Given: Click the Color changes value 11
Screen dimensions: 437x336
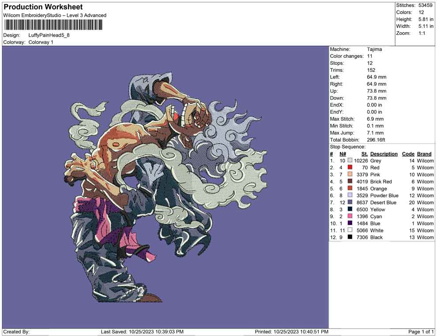Looking at the screenshot, I should tap(369, 56).
